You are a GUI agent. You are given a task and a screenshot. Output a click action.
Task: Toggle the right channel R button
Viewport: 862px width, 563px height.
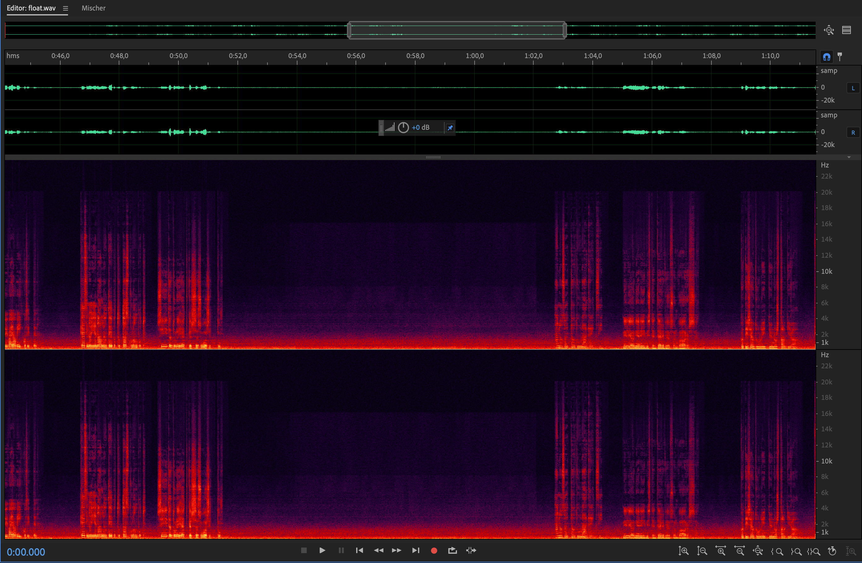pos(853,133)
